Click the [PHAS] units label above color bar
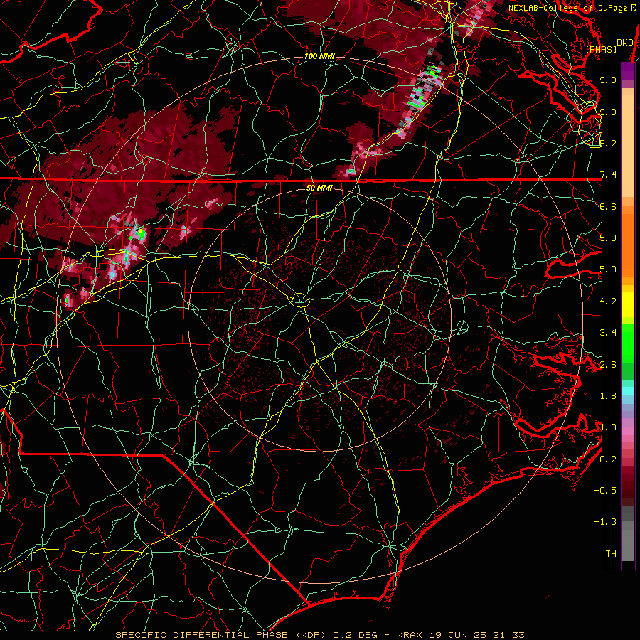 (601, 49)
